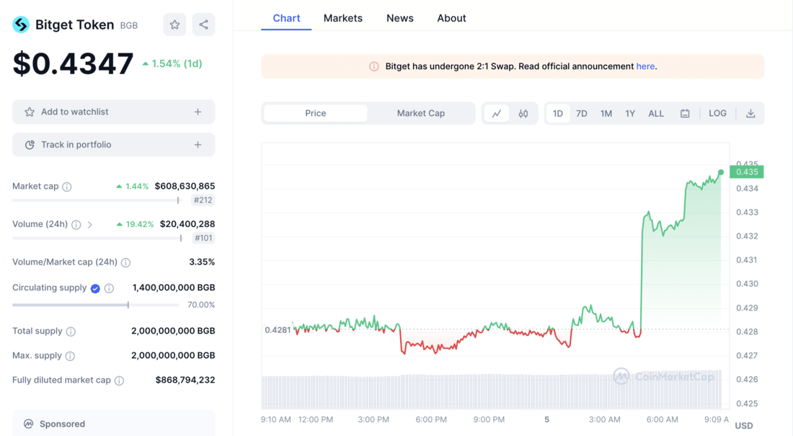Open the About tab
Image resolution: width=793 pixels, height=436 pixels.
(451, 18)
